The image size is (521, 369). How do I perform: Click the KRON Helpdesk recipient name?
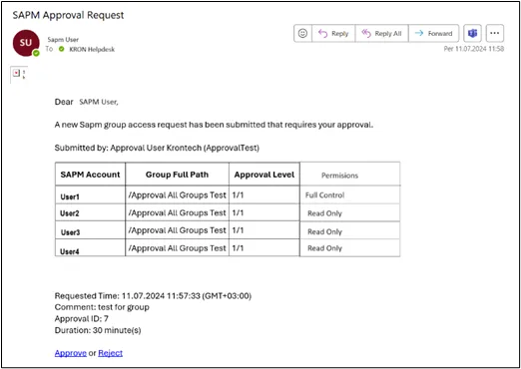point(92,50)
